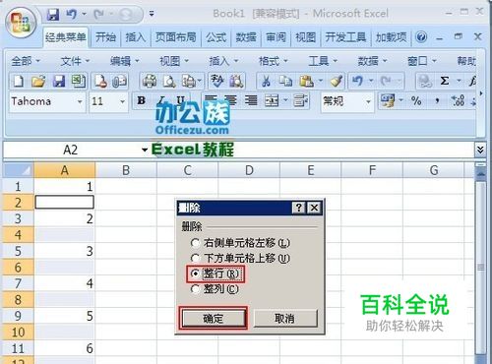Click the Increase Decimal icon
The height and width of the screenshot is (364, 492).
[458, 100]
